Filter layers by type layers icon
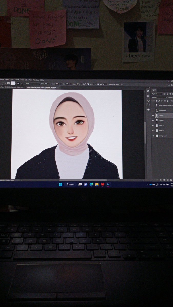 click(x=170, y=94)
